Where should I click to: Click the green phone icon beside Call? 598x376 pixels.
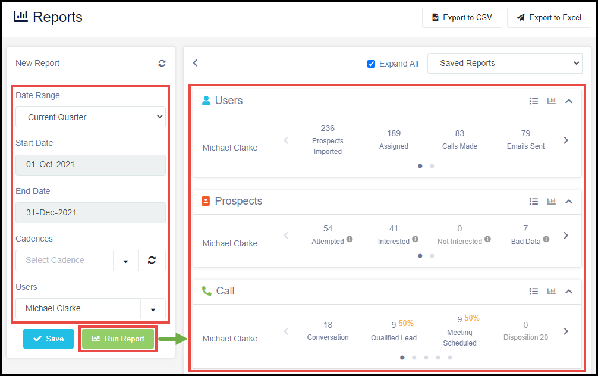[x=207, y=291]
